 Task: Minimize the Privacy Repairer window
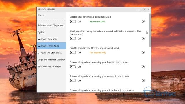pyautogui.click(x=139, y=10)
